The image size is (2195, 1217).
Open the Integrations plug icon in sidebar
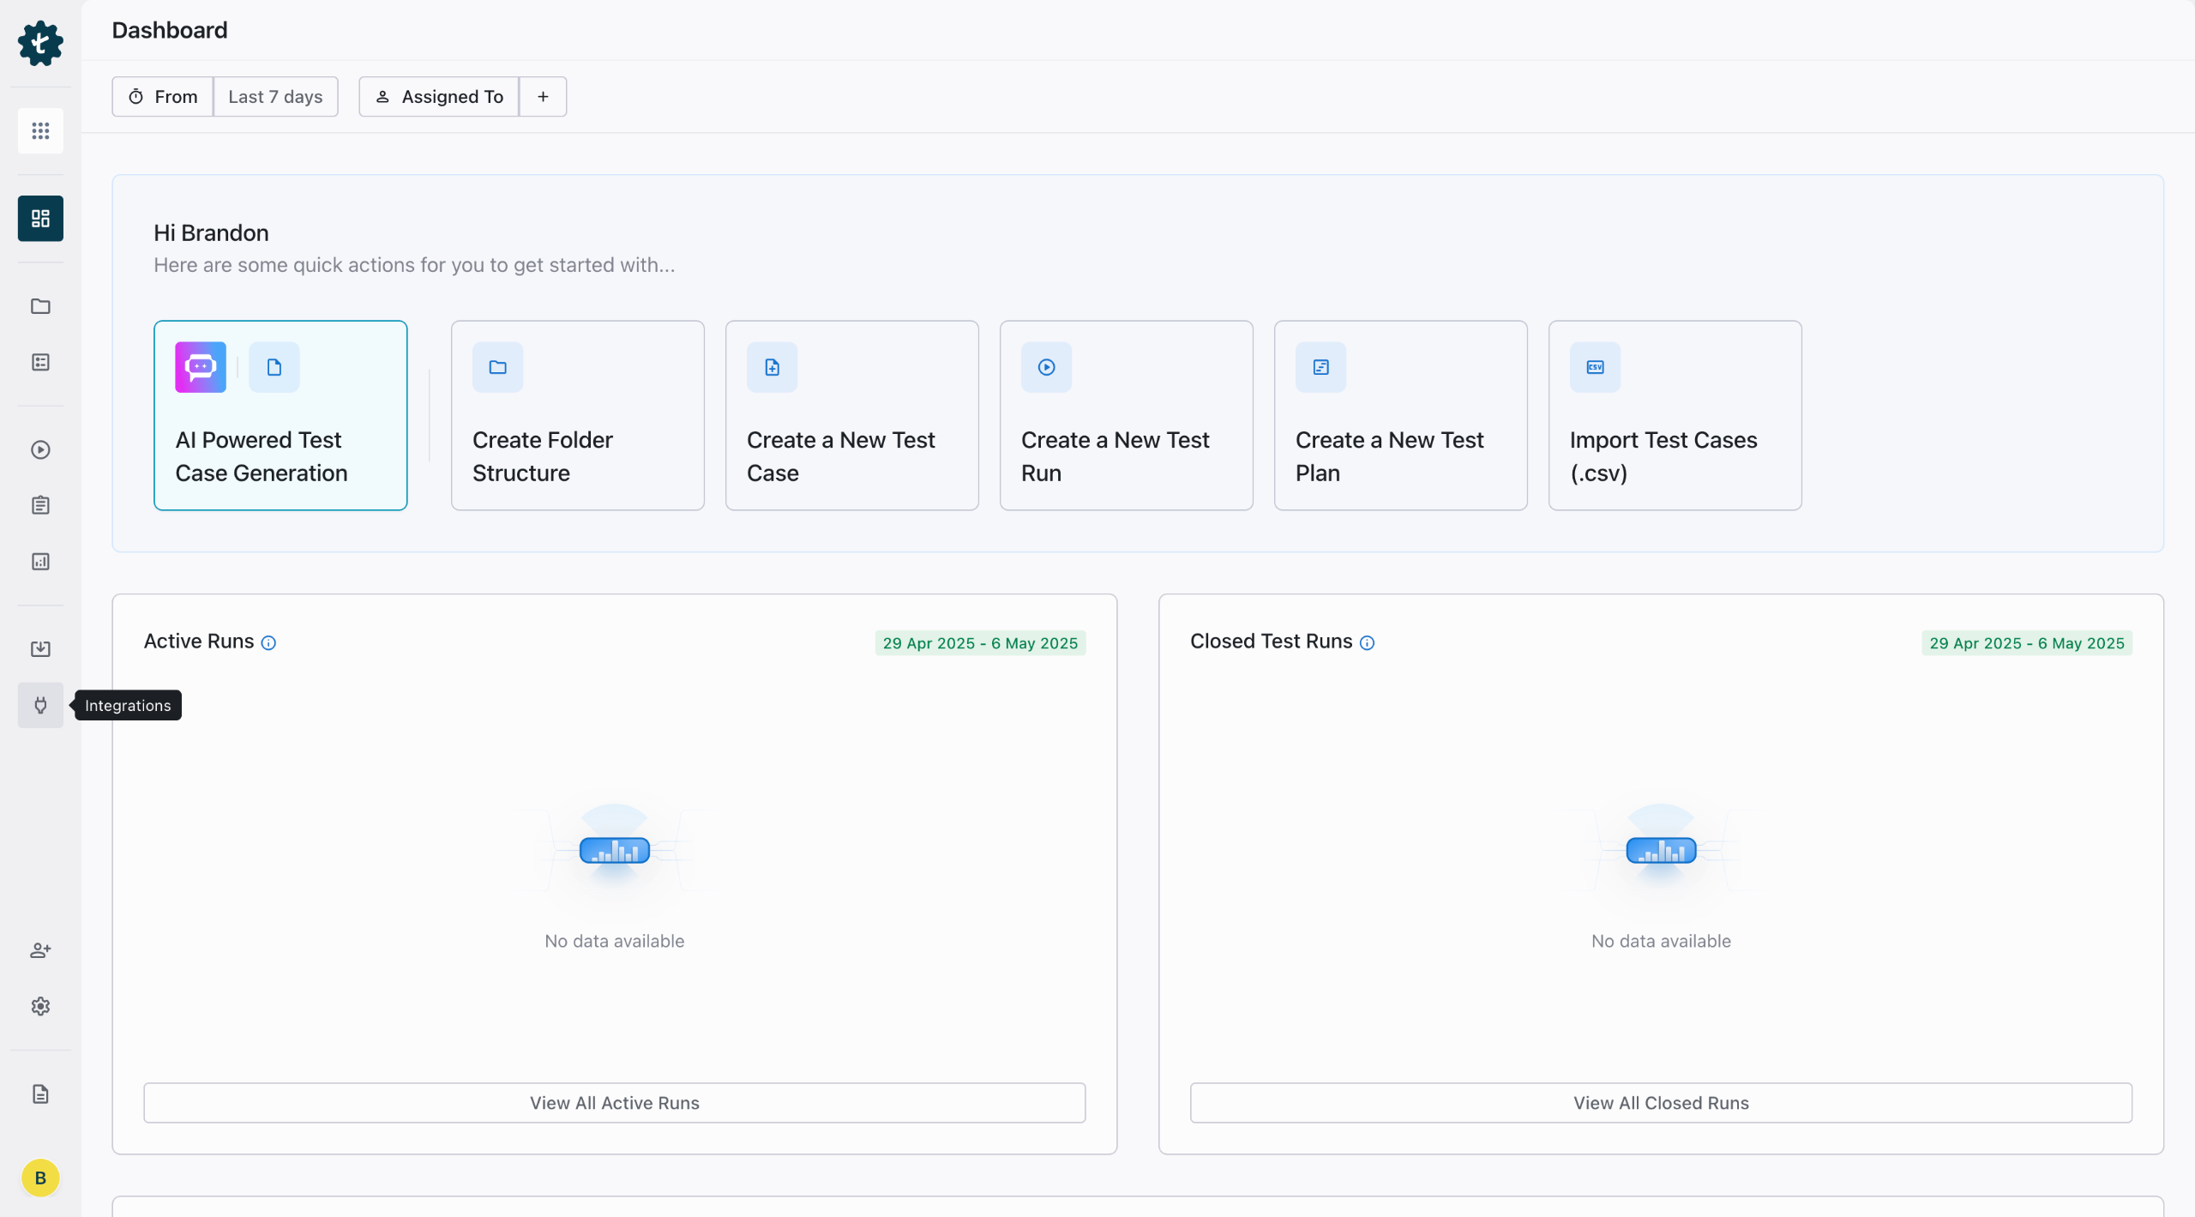[x=40, y=705]
